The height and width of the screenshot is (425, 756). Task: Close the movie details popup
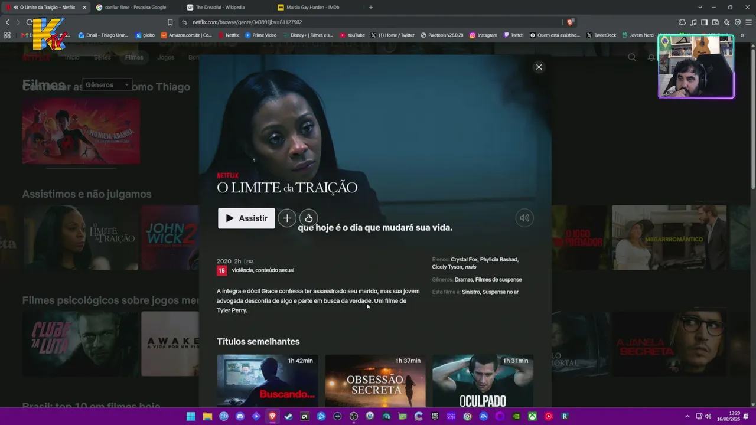tap(539, 67)
